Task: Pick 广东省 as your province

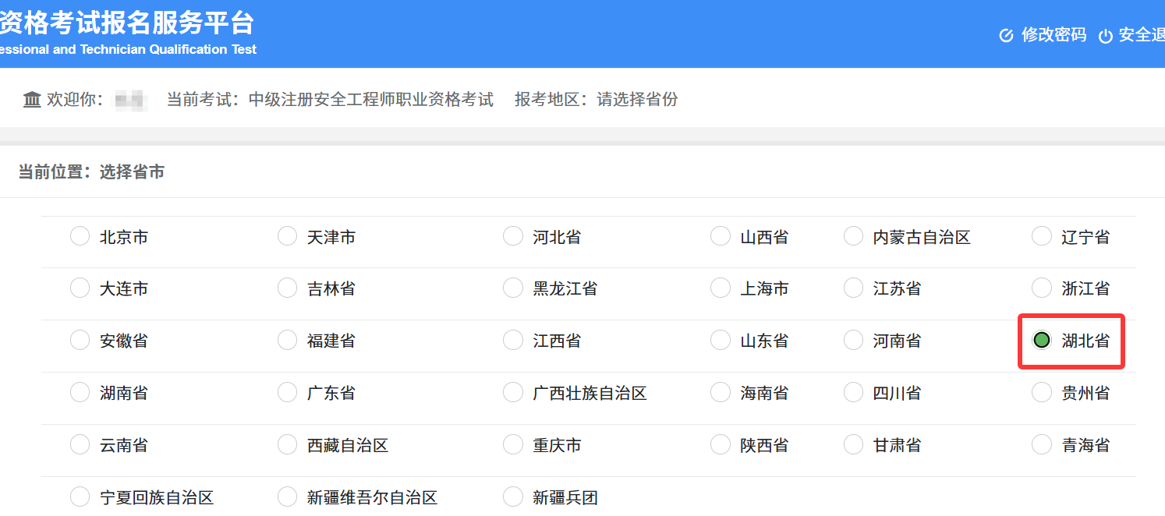Action: [287, 392]
